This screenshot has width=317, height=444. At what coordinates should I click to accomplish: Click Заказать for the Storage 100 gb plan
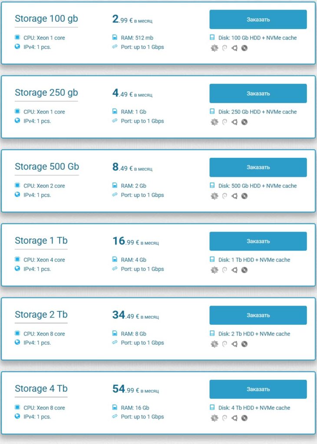coord(258,19)
